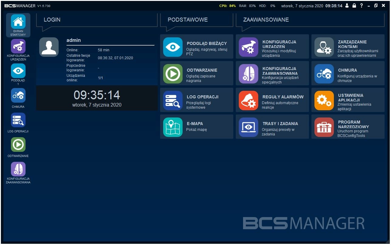391x245 pixels.
Task: Open Zarządzanie Kontami user management
Action: pos(348,46)
